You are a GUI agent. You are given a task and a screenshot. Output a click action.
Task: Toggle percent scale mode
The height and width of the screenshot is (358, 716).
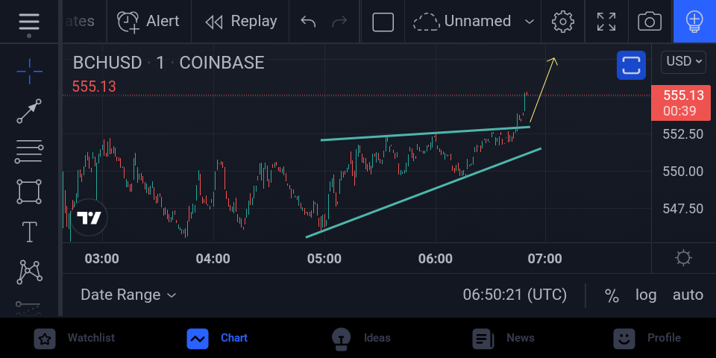612,295
